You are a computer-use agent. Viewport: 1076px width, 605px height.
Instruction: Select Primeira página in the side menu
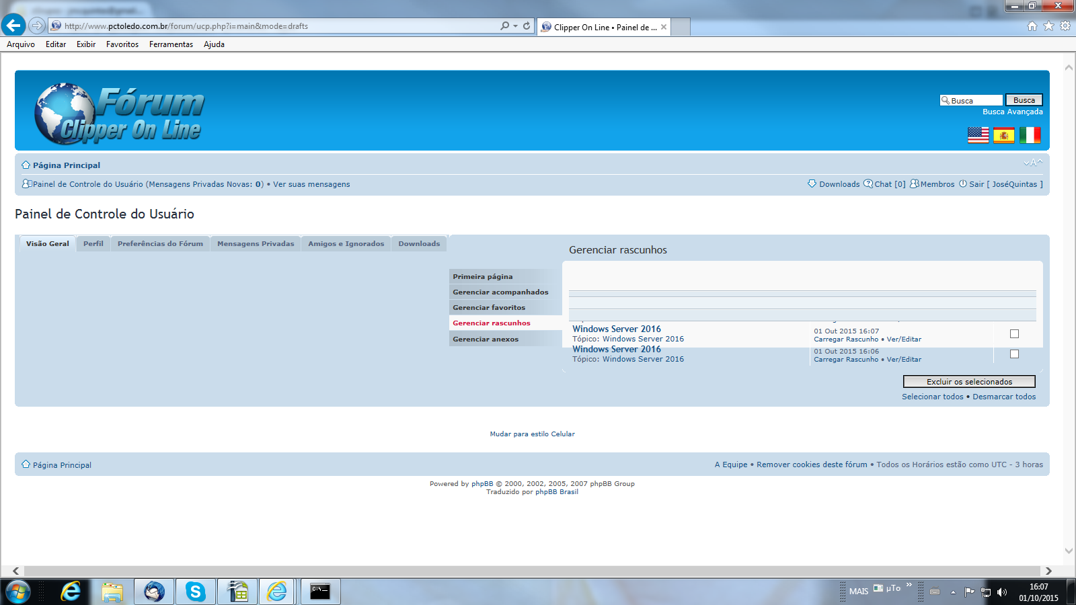pyautogui.click(x=506, y=276)
